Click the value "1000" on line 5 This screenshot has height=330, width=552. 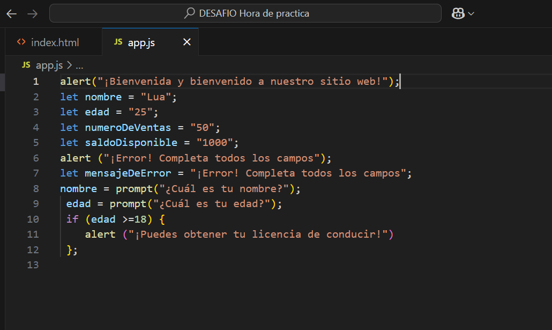point(215,143)
